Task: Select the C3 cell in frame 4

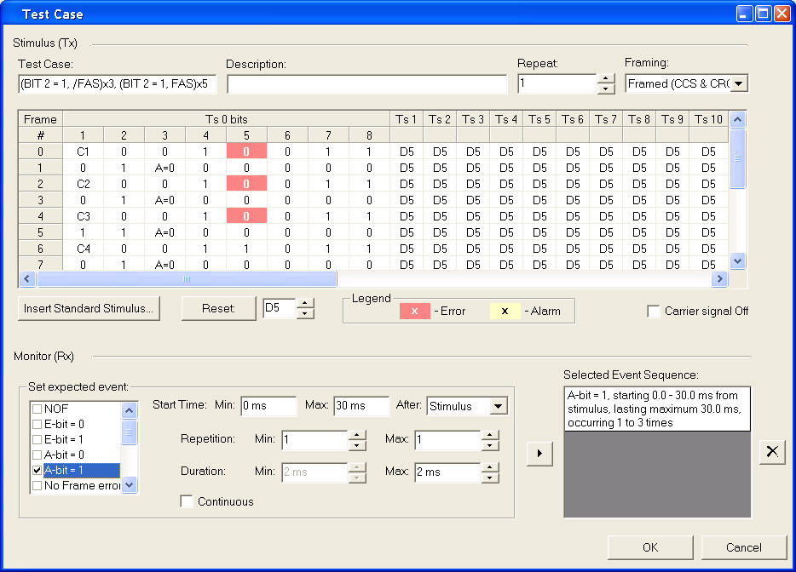Action: [83, 216]
